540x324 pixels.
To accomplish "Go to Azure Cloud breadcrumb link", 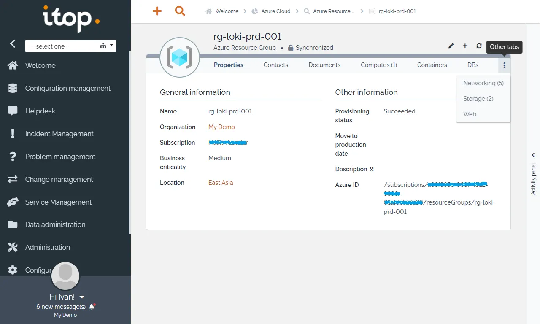I will click(276, 11).
